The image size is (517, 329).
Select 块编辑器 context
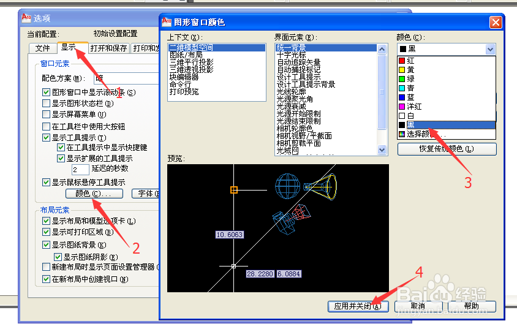184,77
